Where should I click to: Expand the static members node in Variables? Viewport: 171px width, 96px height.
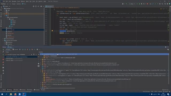[41, 59]
